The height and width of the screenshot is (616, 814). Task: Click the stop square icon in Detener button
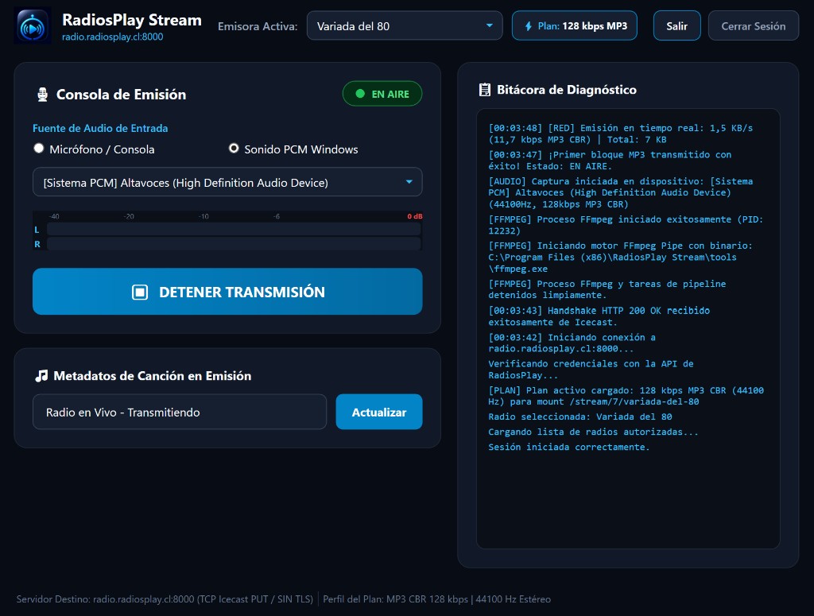click(x=140, y=293)
